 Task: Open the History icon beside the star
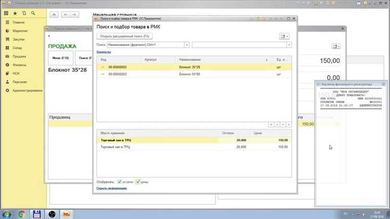click(x=24, y=13)
